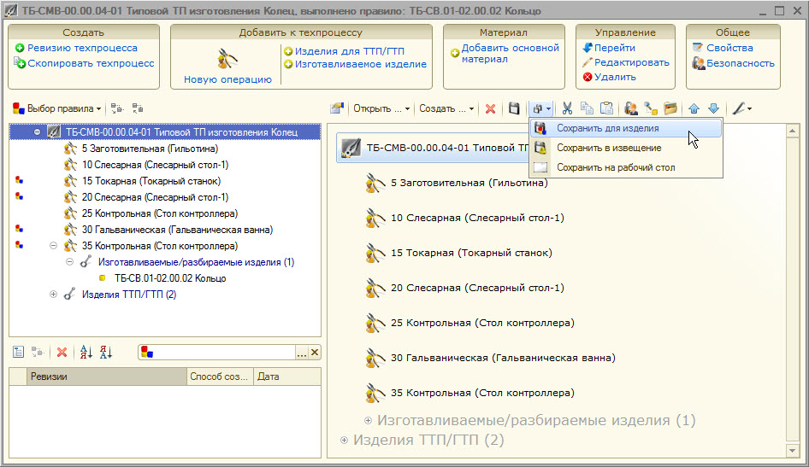Click the open folder icon in toolbar
The height and width of the screenshot is (467, 809).
[670, 108]
